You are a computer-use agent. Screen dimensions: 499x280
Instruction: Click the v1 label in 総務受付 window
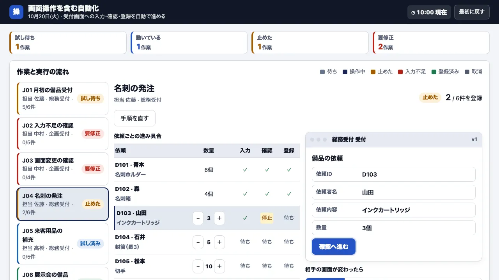click(474, 139)
